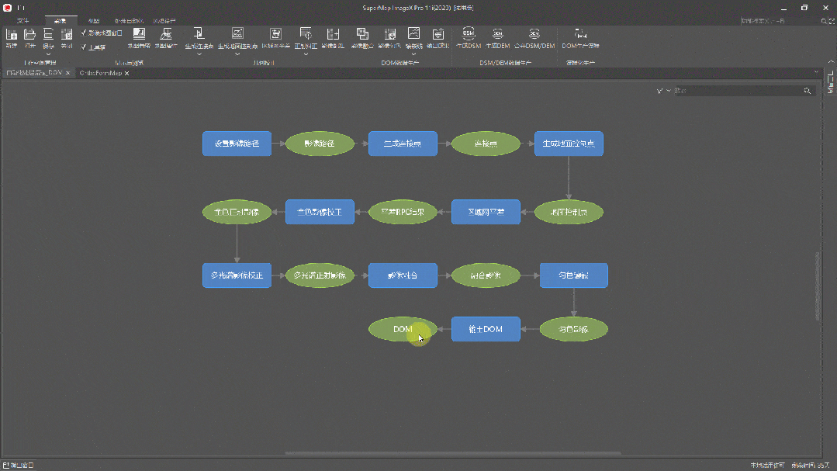Screen dimensions: 837x471
Task: Select the green 平差RPC结果 flowchart node
Action: pos(403,212)
